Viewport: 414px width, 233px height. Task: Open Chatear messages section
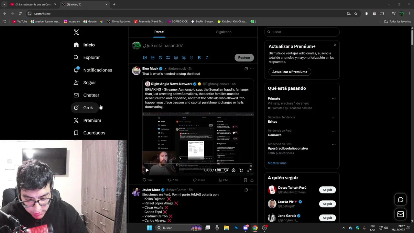[x=86, y=95]
